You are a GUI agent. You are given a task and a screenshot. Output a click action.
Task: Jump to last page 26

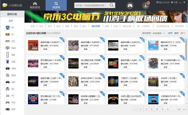179,109
